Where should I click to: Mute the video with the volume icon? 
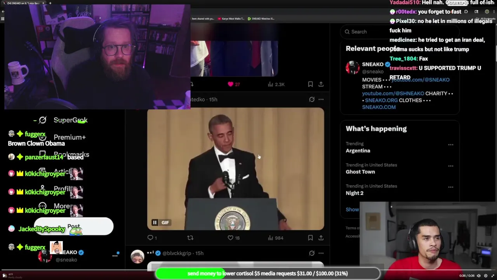[x=479, y=276]
